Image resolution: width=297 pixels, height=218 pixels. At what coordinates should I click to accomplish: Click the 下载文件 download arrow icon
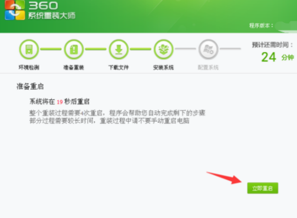[x=119, y=49]
